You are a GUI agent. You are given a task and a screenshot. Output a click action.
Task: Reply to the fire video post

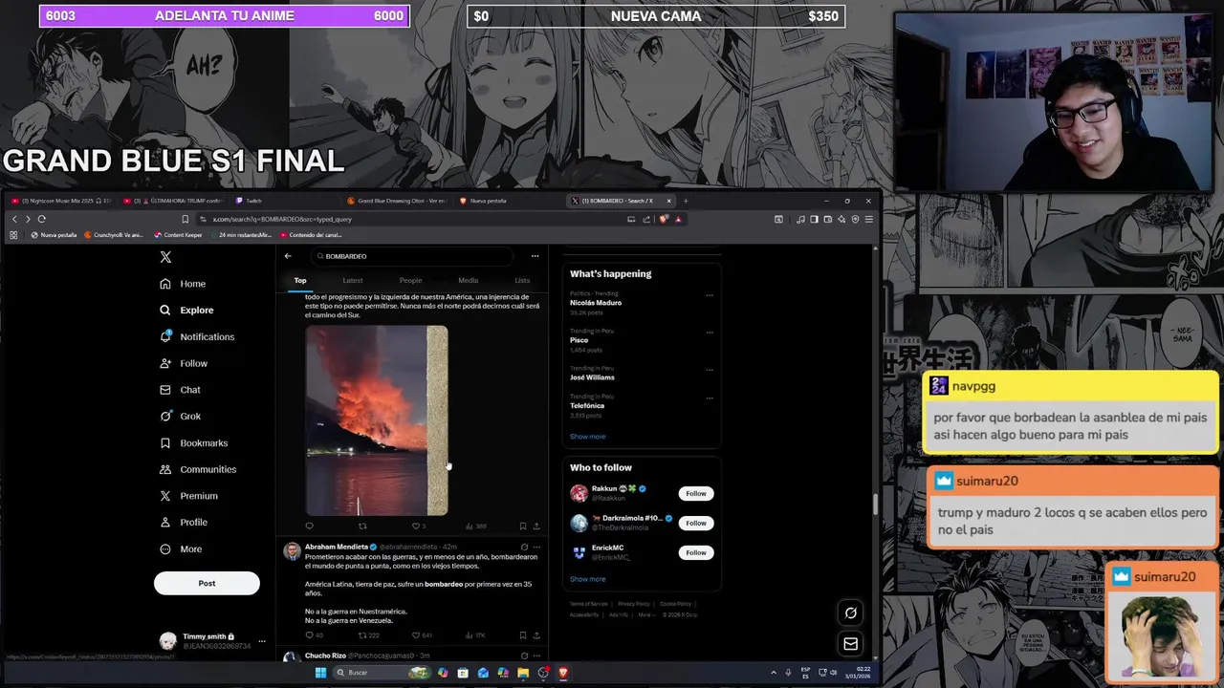click(309, 526)
